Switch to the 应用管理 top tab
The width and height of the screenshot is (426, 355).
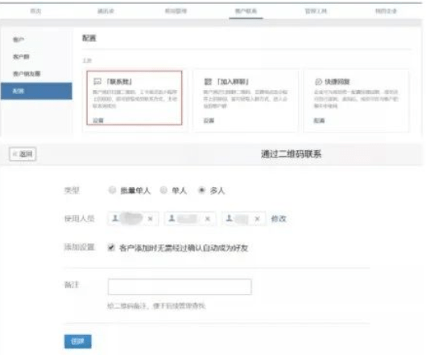176,11
